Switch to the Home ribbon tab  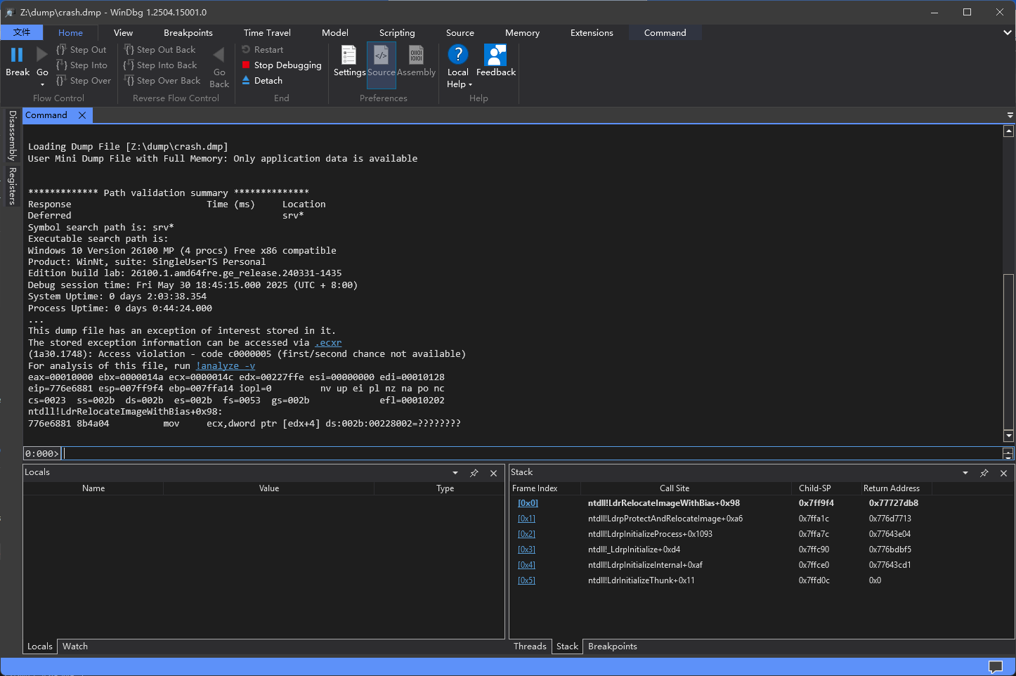70,33
